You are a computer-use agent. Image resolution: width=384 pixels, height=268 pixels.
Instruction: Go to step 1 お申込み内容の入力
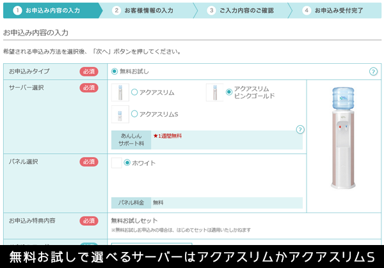pos(52,10)
